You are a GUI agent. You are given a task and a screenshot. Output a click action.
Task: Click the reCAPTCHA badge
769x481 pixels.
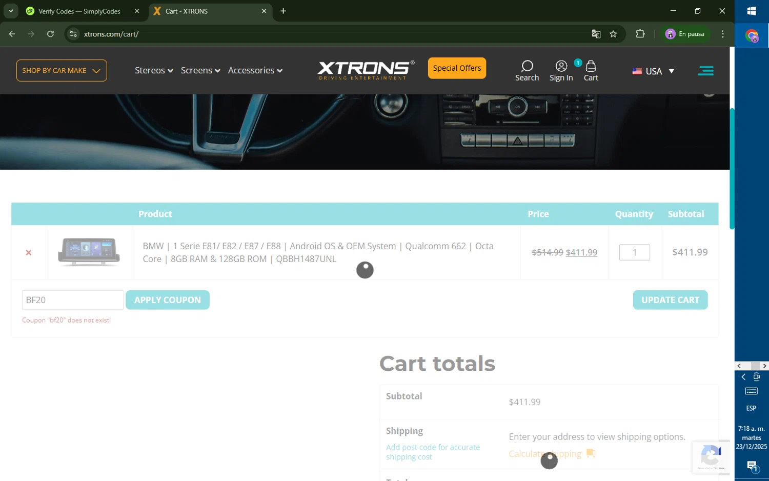click(711, 456)
